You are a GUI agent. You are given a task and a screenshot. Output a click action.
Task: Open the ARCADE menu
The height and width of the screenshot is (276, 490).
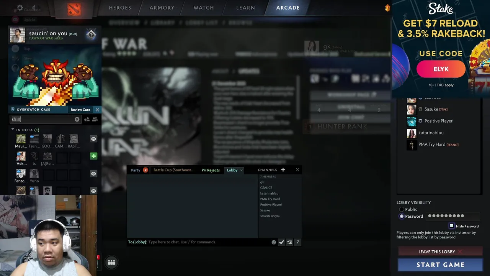click(x=288, y=8)
